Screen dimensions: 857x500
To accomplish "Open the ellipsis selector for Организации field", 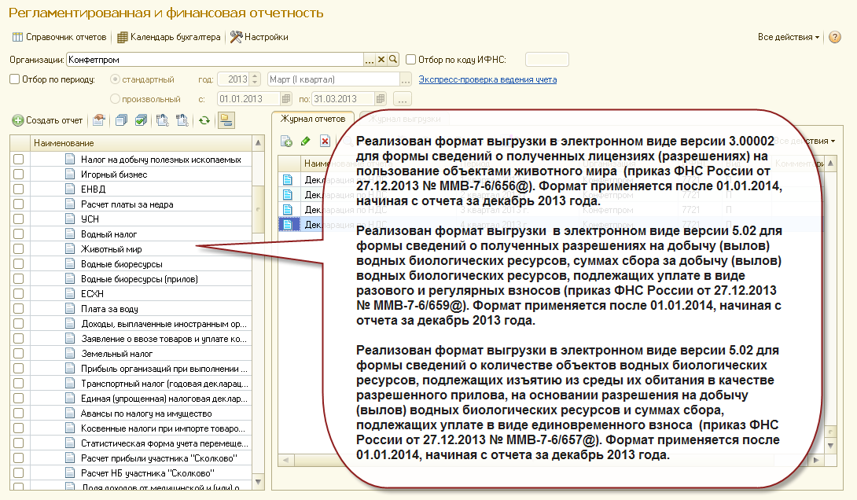I will tap(369, 59).
